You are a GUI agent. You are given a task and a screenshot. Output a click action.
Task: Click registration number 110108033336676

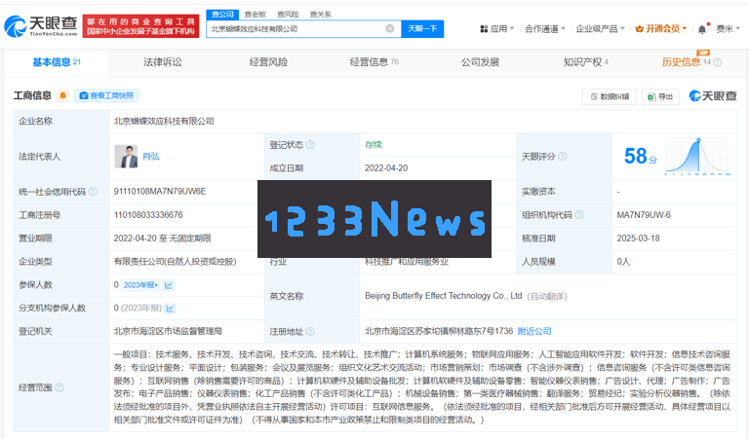[x=148, y=215]
